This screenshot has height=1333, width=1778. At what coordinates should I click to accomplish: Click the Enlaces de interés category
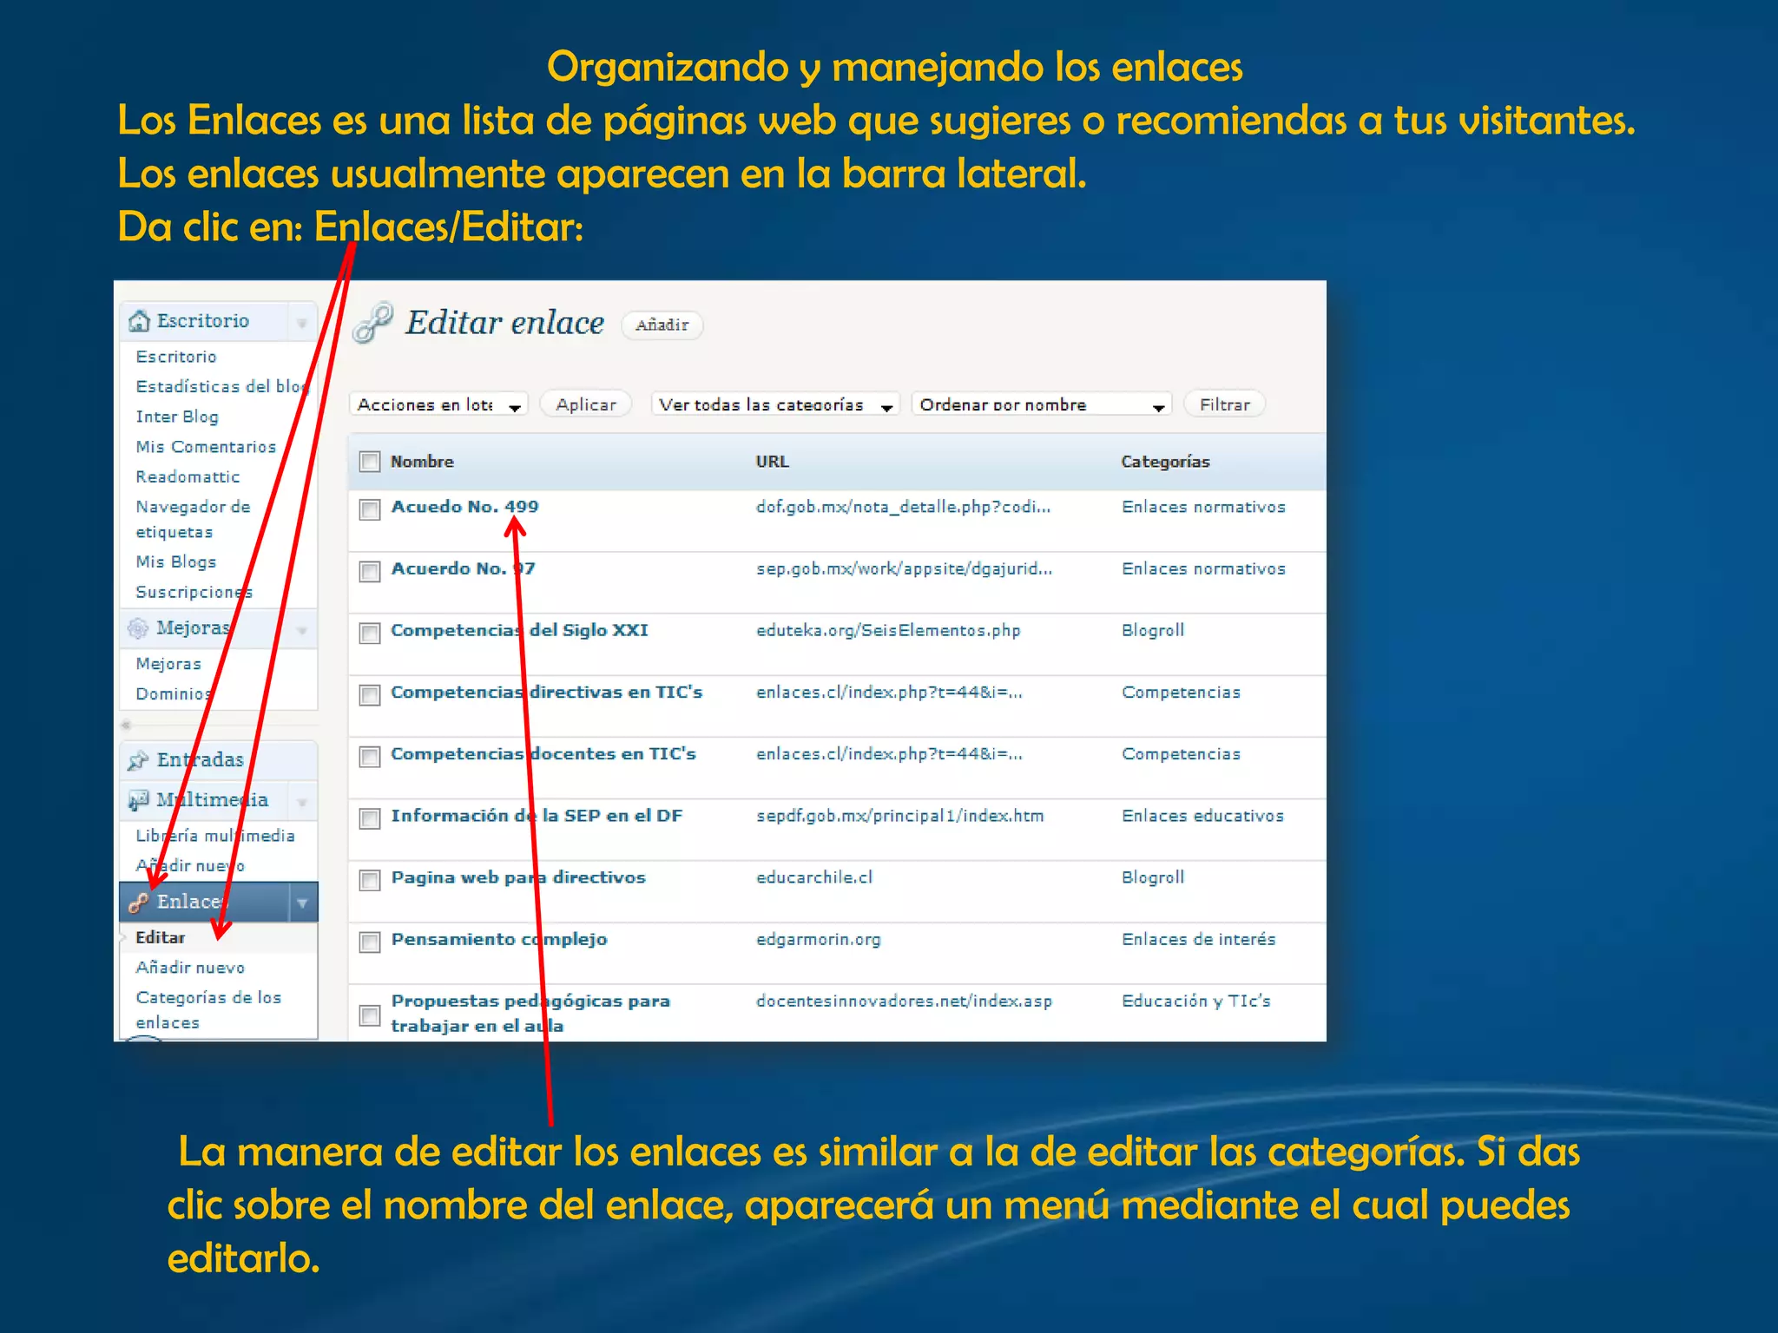coord(1199,939)
